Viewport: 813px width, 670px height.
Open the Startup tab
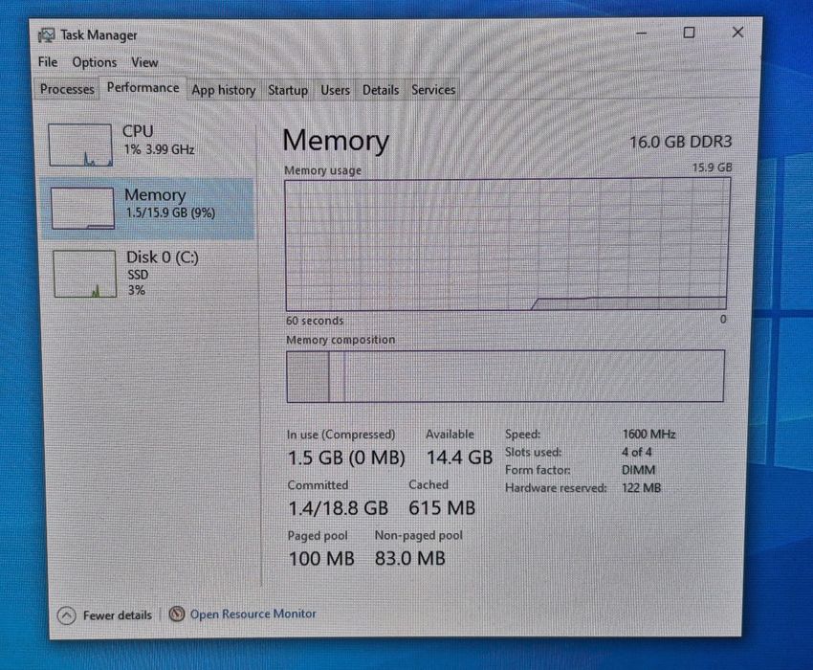click(288, 90)
